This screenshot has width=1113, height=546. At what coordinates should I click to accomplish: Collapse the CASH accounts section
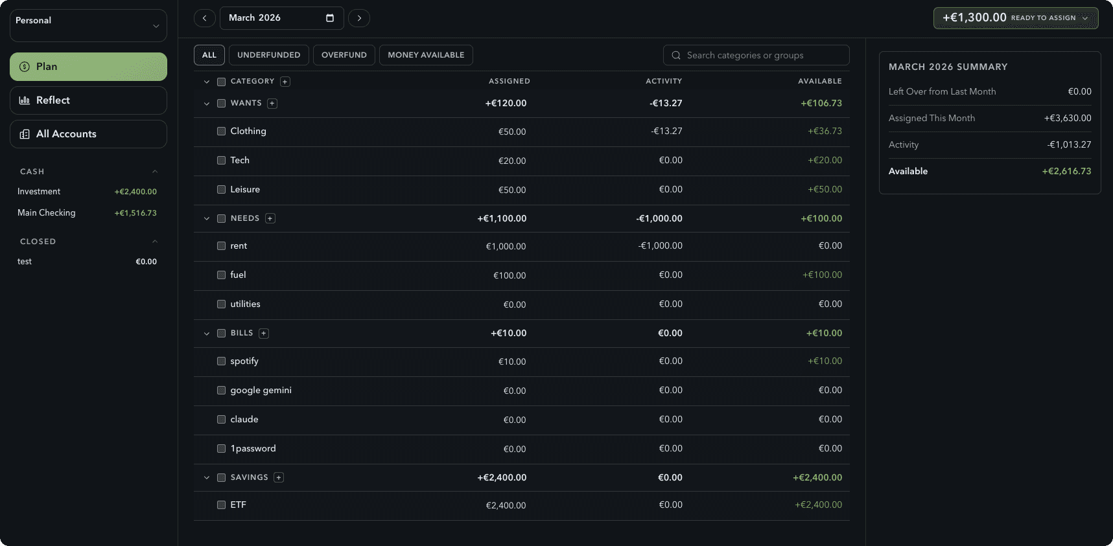[155, 172]
